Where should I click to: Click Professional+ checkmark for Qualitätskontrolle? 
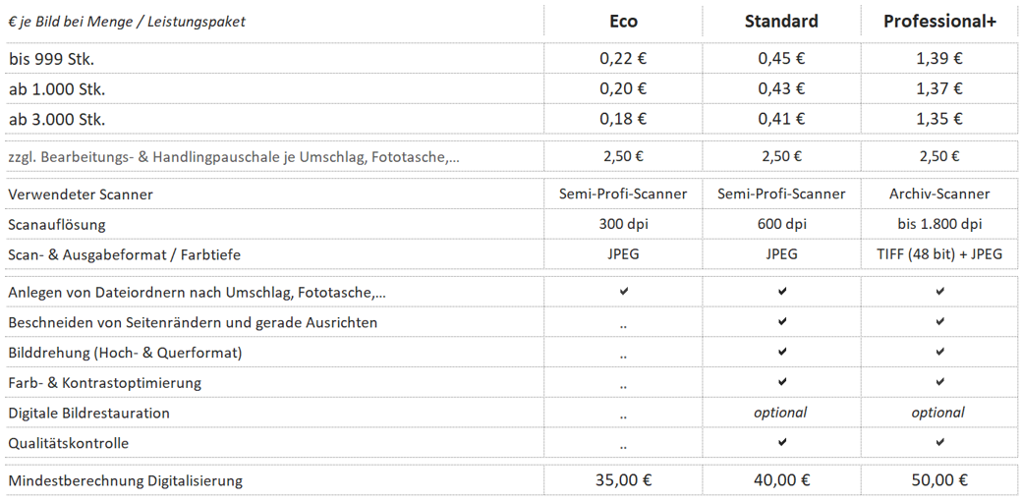pyautogui.click(x=939, y=442)
